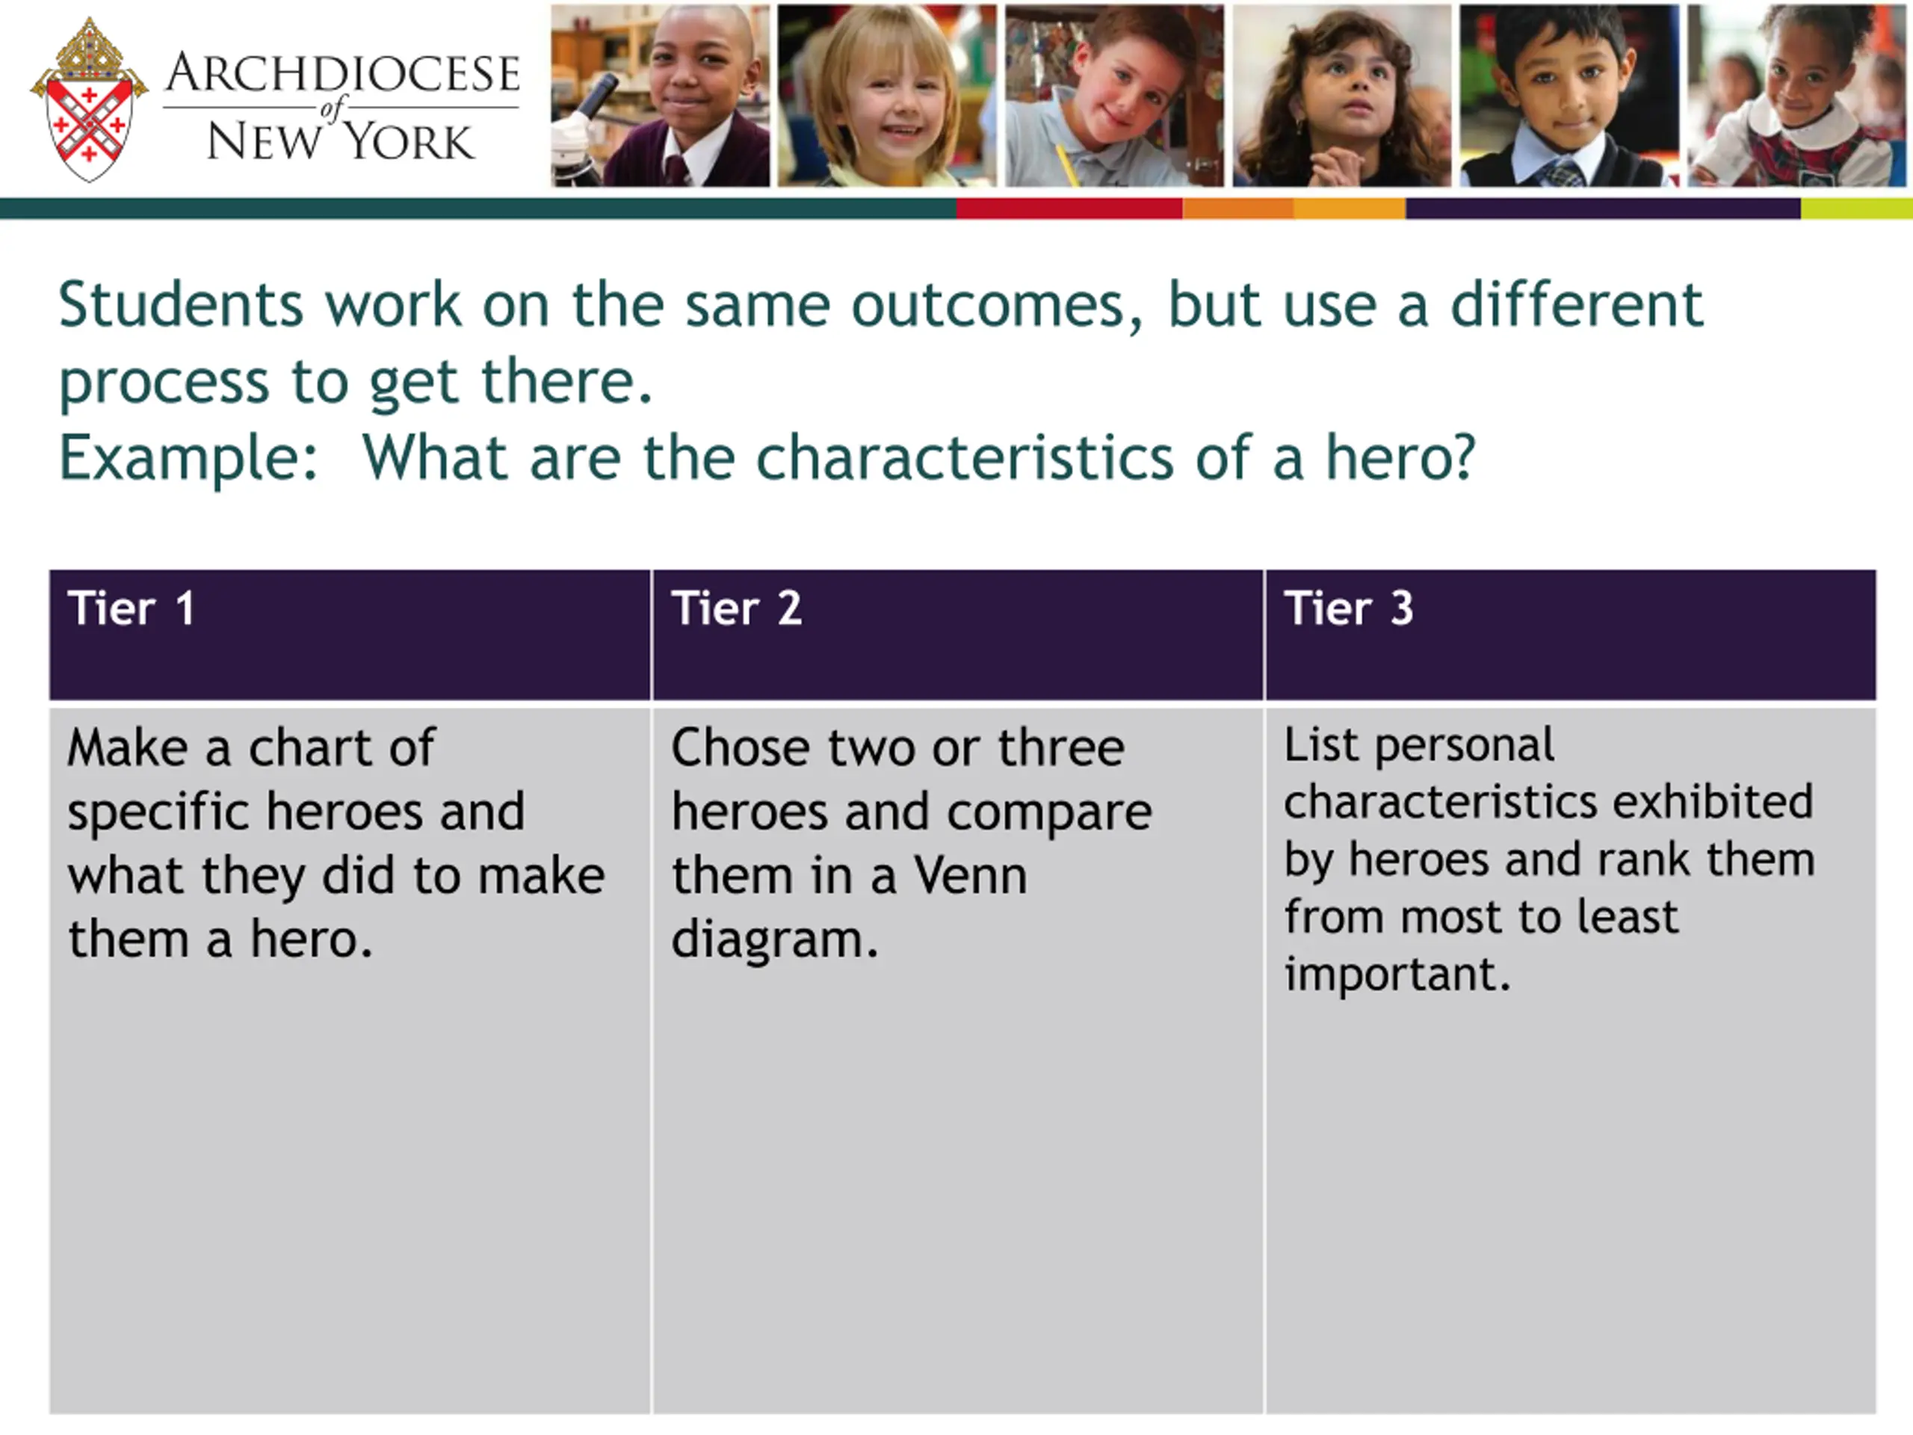Viewport: 1913px width, 1435px height.
Task: Click the lime green segment of color bar
Action: (x=1857, y=209)
